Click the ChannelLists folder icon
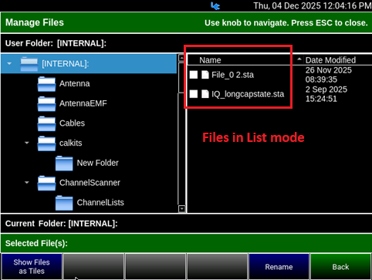This screenshot has width=372, height=280. tap(64, 203)
